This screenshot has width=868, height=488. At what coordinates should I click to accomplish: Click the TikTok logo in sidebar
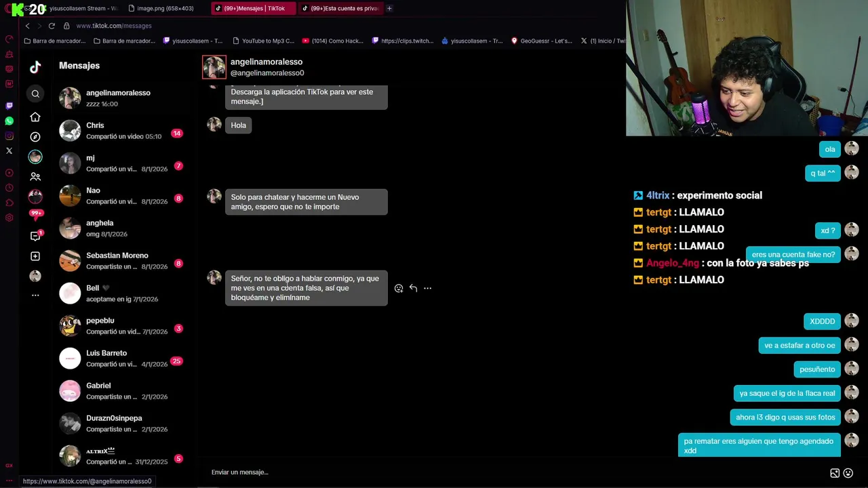pos(35,66)
